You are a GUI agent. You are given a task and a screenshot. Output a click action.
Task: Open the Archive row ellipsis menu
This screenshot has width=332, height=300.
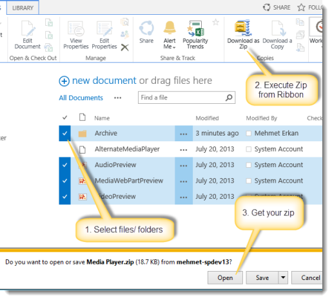(x=184, y=134)
